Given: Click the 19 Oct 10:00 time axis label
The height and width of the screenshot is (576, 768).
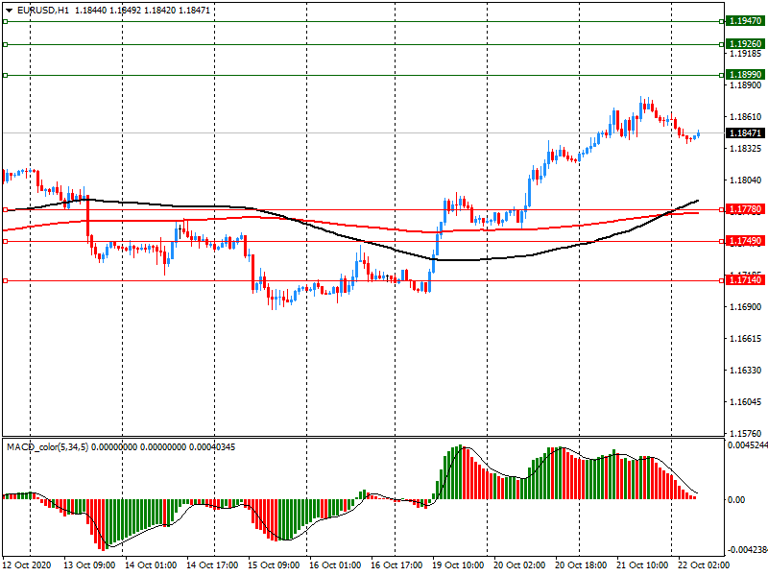Looking at the screenshot, I should coord(458,565).
